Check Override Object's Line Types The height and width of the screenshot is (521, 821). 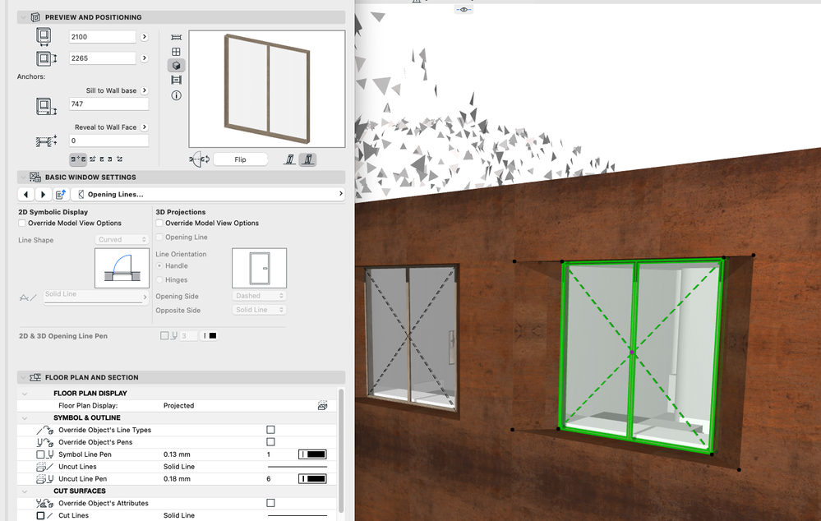coord(270,430)
